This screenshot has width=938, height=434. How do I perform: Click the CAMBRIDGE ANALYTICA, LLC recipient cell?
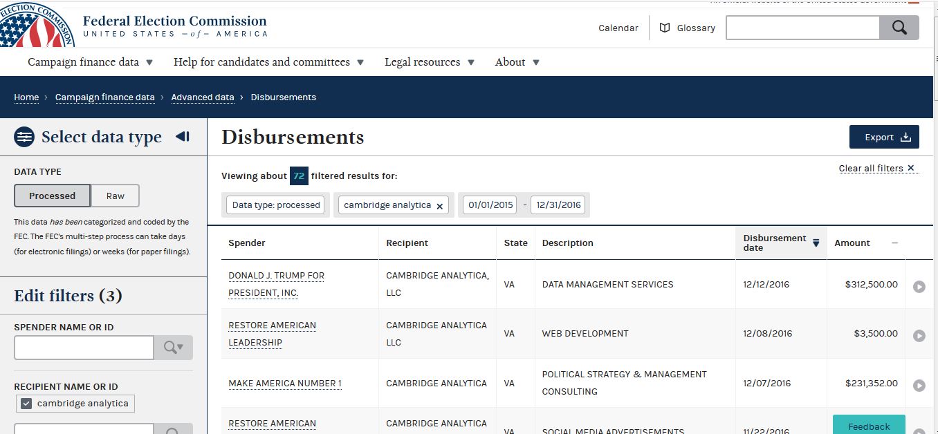[x=437, y=284]
